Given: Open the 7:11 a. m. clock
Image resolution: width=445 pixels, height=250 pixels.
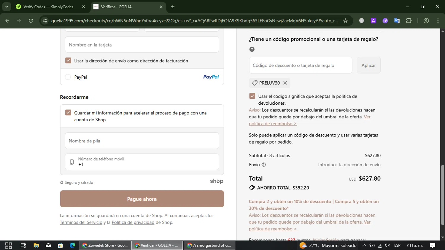Looking at the screenshot, I should pyautogui.click(x=414, y=245).
